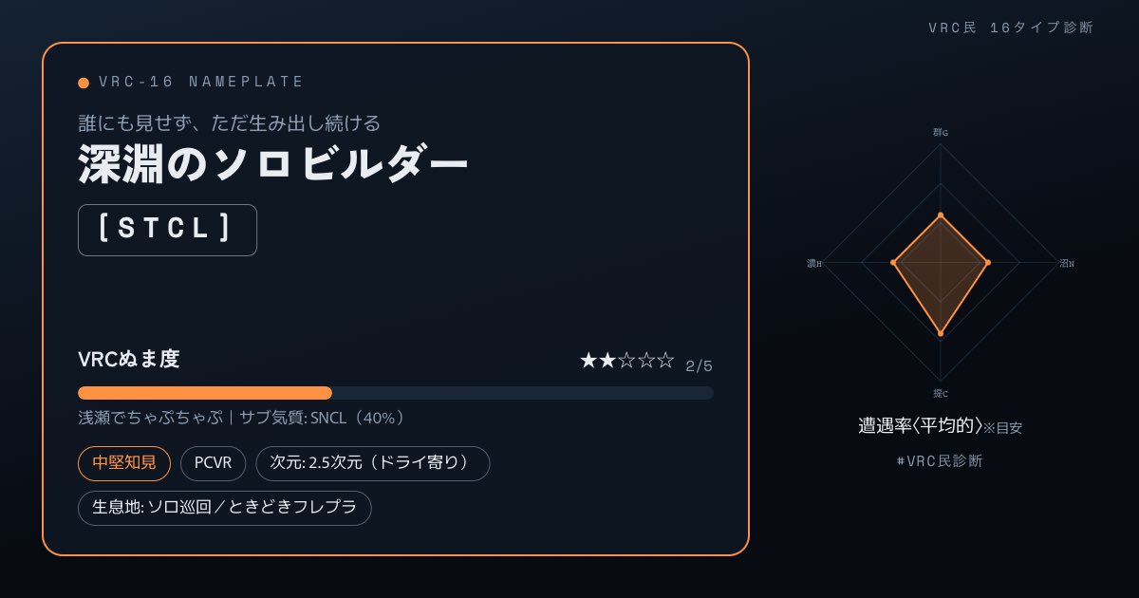The height and width of the screenshot is (598, 1139).
Task: Click the third empty star
Action: pos(626,361)
